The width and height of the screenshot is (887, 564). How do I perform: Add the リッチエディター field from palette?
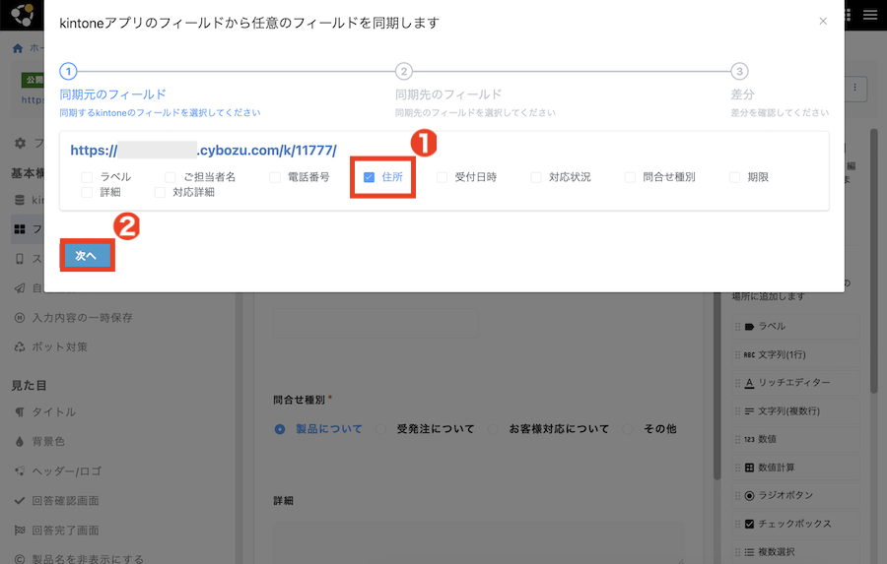coord(795,383)
